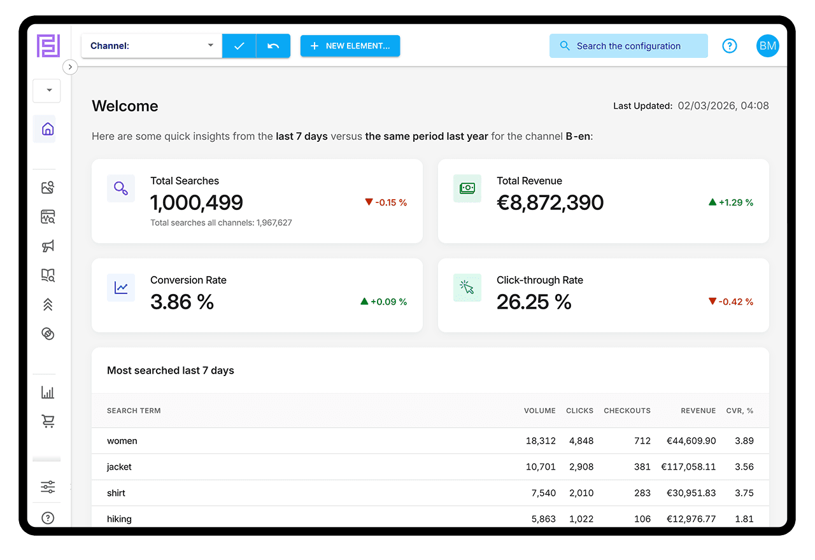Open the book search icon in sidebar
The height and width of the screenshot is (560, 815).
pos(48,275)
